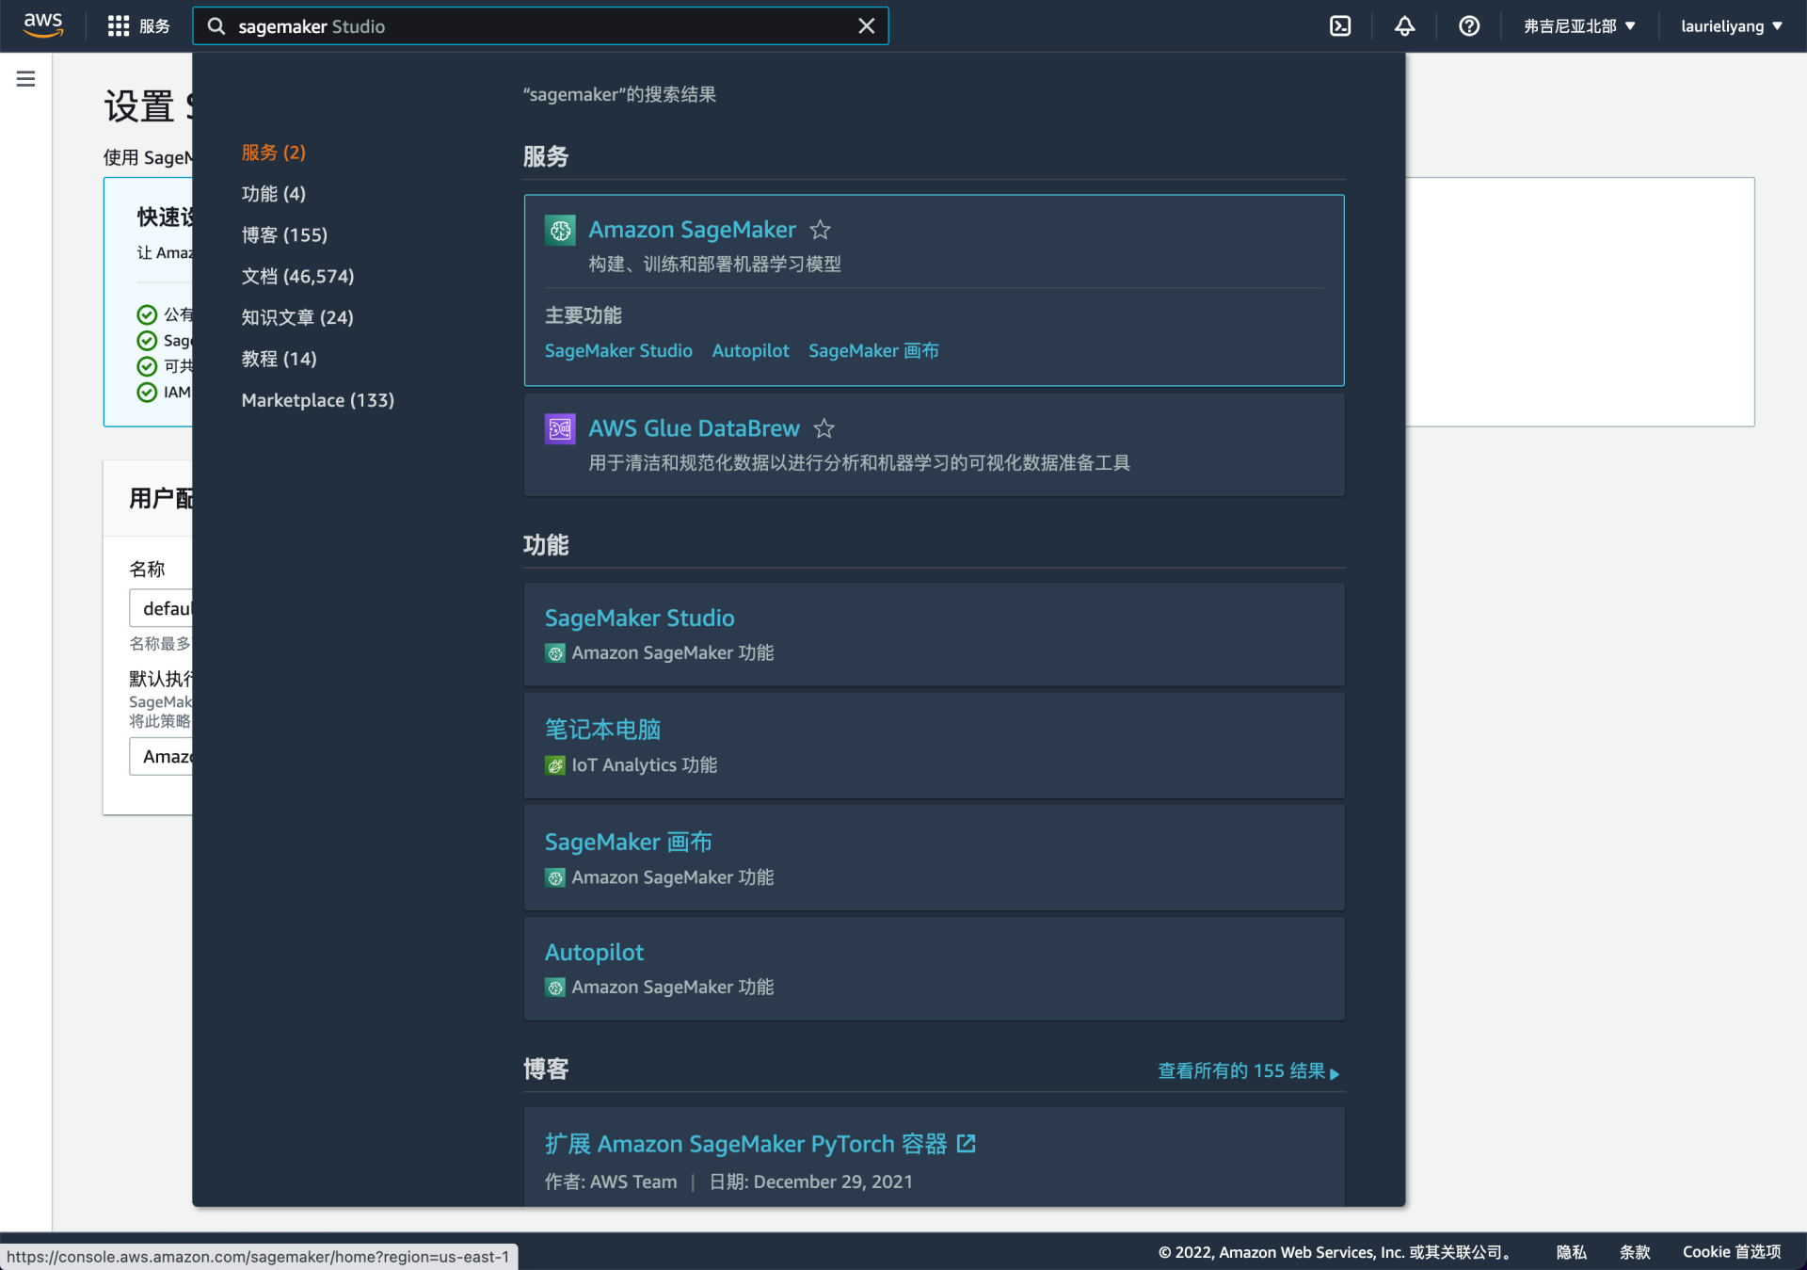Open the notifications bell icon
Viewport: 1807px width, 1270px height.
click(1404, 26)
